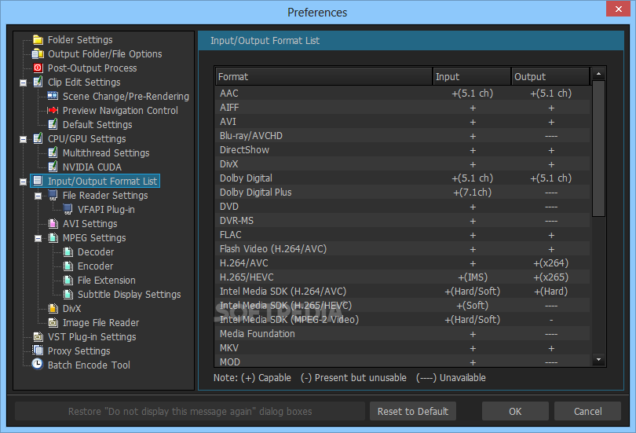
Task: Collapse the CPU/GPU Settings branch
Action: [x=23, y=140]
